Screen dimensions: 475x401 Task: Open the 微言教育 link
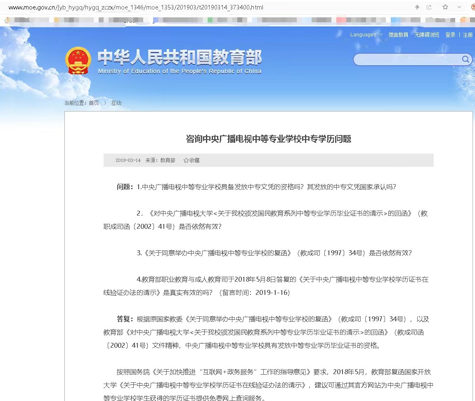click(398, 35)
